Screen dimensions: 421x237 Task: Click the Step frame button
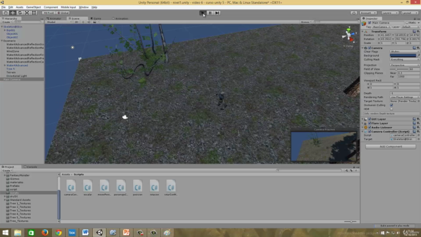217,13
